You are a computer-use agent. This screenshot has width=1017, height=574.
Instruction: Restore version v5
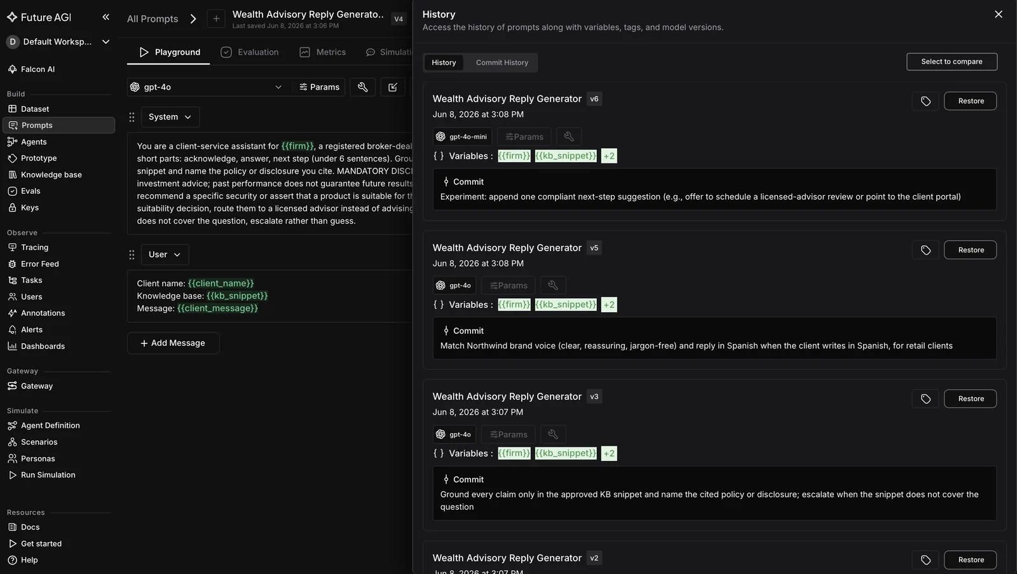(x=971, y=250)
